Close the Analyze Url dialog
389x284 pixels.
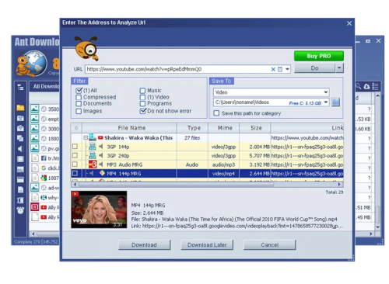pos(349,23)
